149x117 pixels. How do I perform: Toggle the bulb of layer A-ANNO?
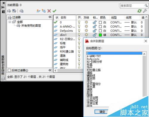79,26
